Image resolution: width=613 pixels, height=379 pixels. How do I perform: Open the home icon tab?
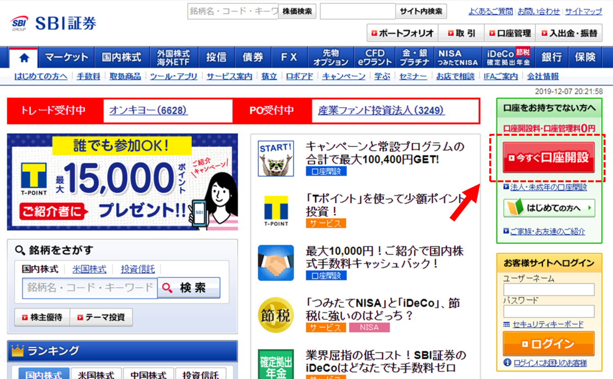pyautogui.click(x=25, y=58)
